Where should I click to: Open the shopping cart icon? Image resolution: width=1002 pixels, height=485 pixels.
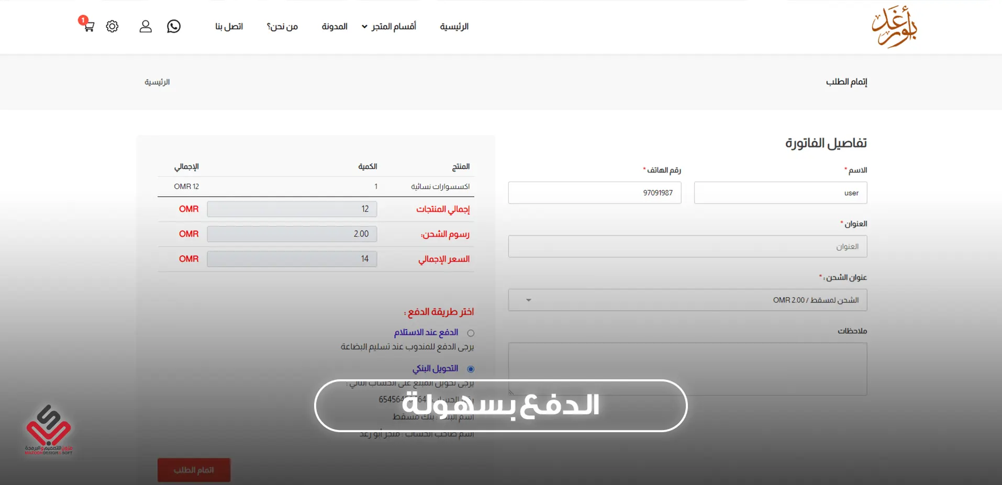point(88,26)
